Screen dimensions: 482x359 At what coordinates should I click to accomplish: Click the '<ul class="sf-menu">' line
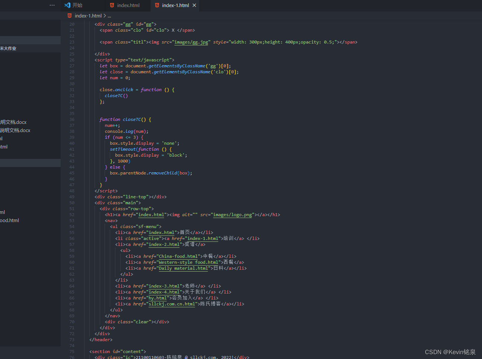136,227
